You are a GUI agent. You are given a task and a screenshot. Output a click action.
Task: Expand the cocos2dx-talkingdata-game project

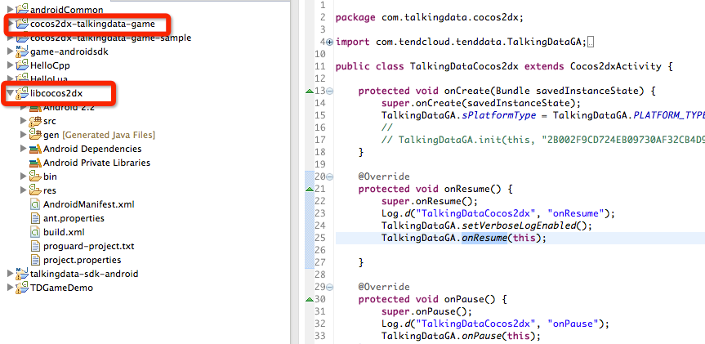point(11,24)
